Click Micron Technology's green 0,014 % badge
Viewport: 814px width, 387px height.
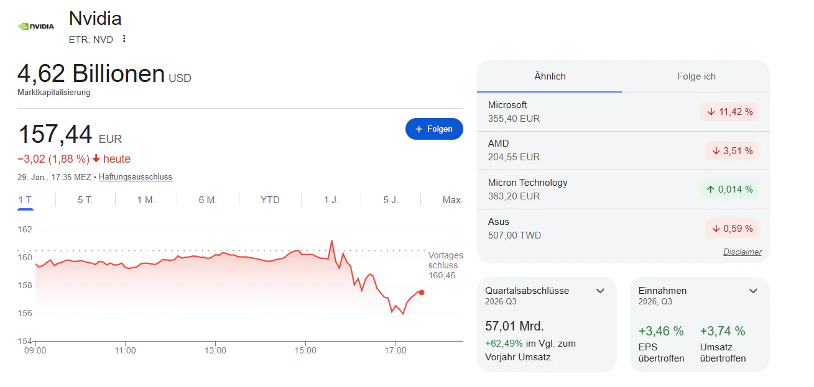point(729,189)
